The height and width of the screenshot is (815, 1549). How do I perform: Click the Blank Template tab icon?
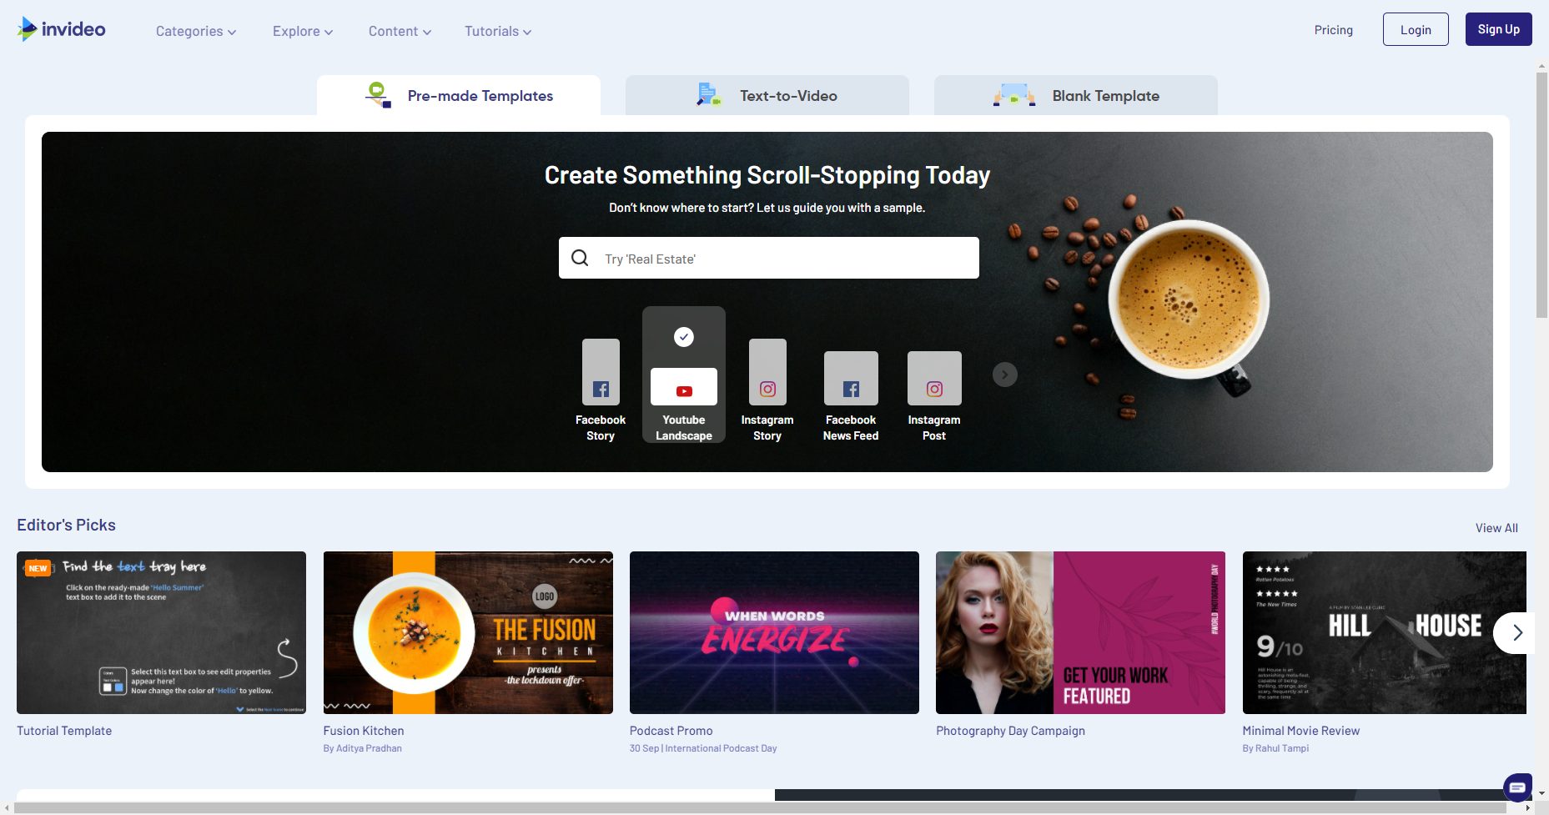(1014, 95)
